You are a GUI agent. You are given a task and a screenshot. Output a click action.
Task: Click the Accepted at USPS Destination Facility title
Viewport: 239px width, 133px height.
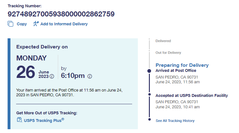coord(192,95)
